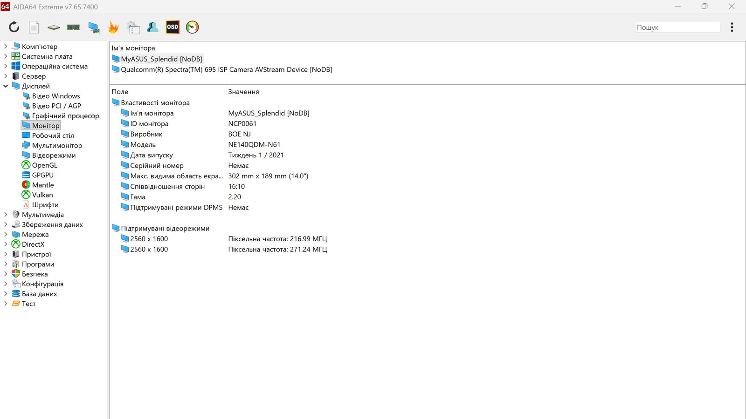The width and height of the screenshot is (746, 419).
Task: Open the OpenGL page
Action: point(45,165)
